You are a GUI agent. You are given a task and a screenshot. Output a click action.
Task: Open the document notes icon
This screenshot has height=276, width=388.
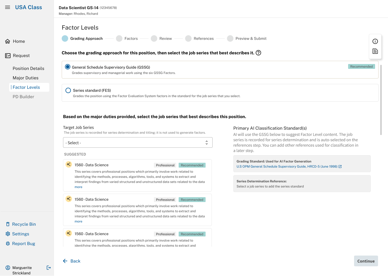[x=375, y=51]
